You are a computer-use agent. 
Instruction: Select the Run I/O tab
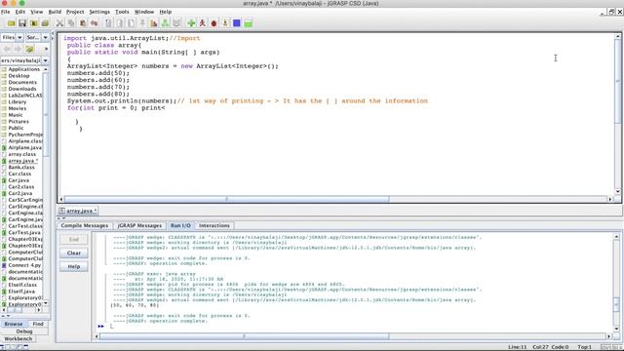[x=180, y=225]
